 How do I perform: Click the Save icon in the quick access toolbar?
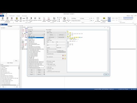click(x=3, y=14)
